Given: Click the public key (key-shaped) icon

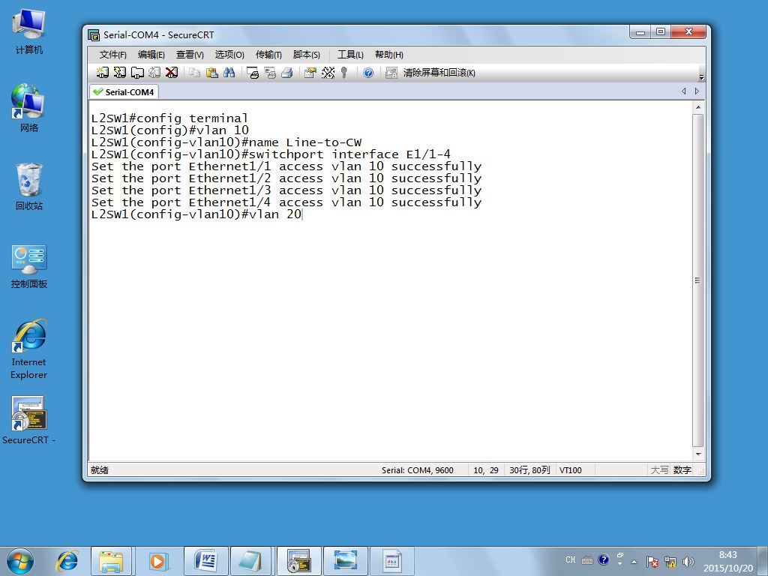Looking at the screenshot, I should (x=344, y=73).
